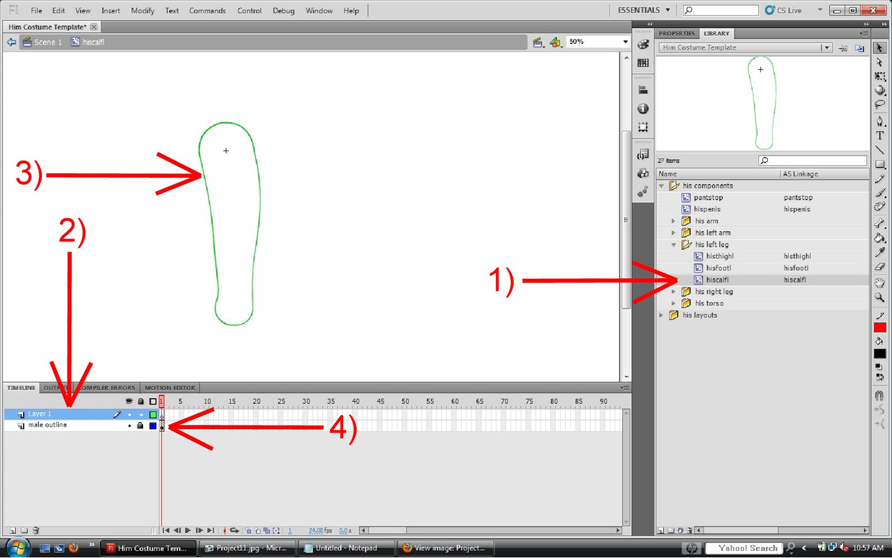This screenshot has height=558, width=892.
Task: Open the stage zoom 50% dropdown
Action: click(625, 42)
